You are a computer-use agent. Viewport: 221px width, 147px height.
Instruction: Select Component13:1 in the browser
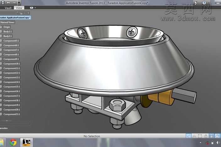[12, 77]
